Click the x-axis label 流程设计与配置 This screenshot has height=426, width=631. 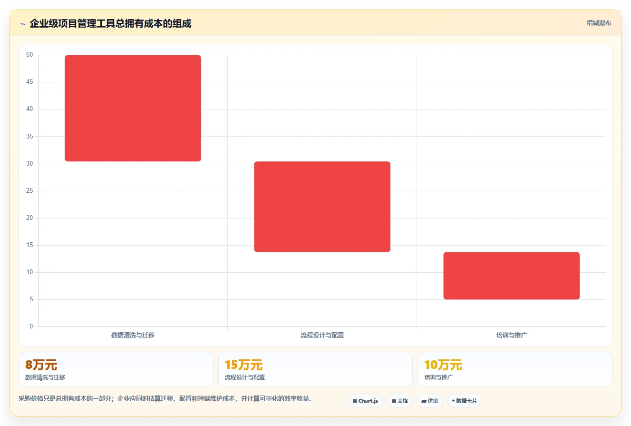point(322,335)
